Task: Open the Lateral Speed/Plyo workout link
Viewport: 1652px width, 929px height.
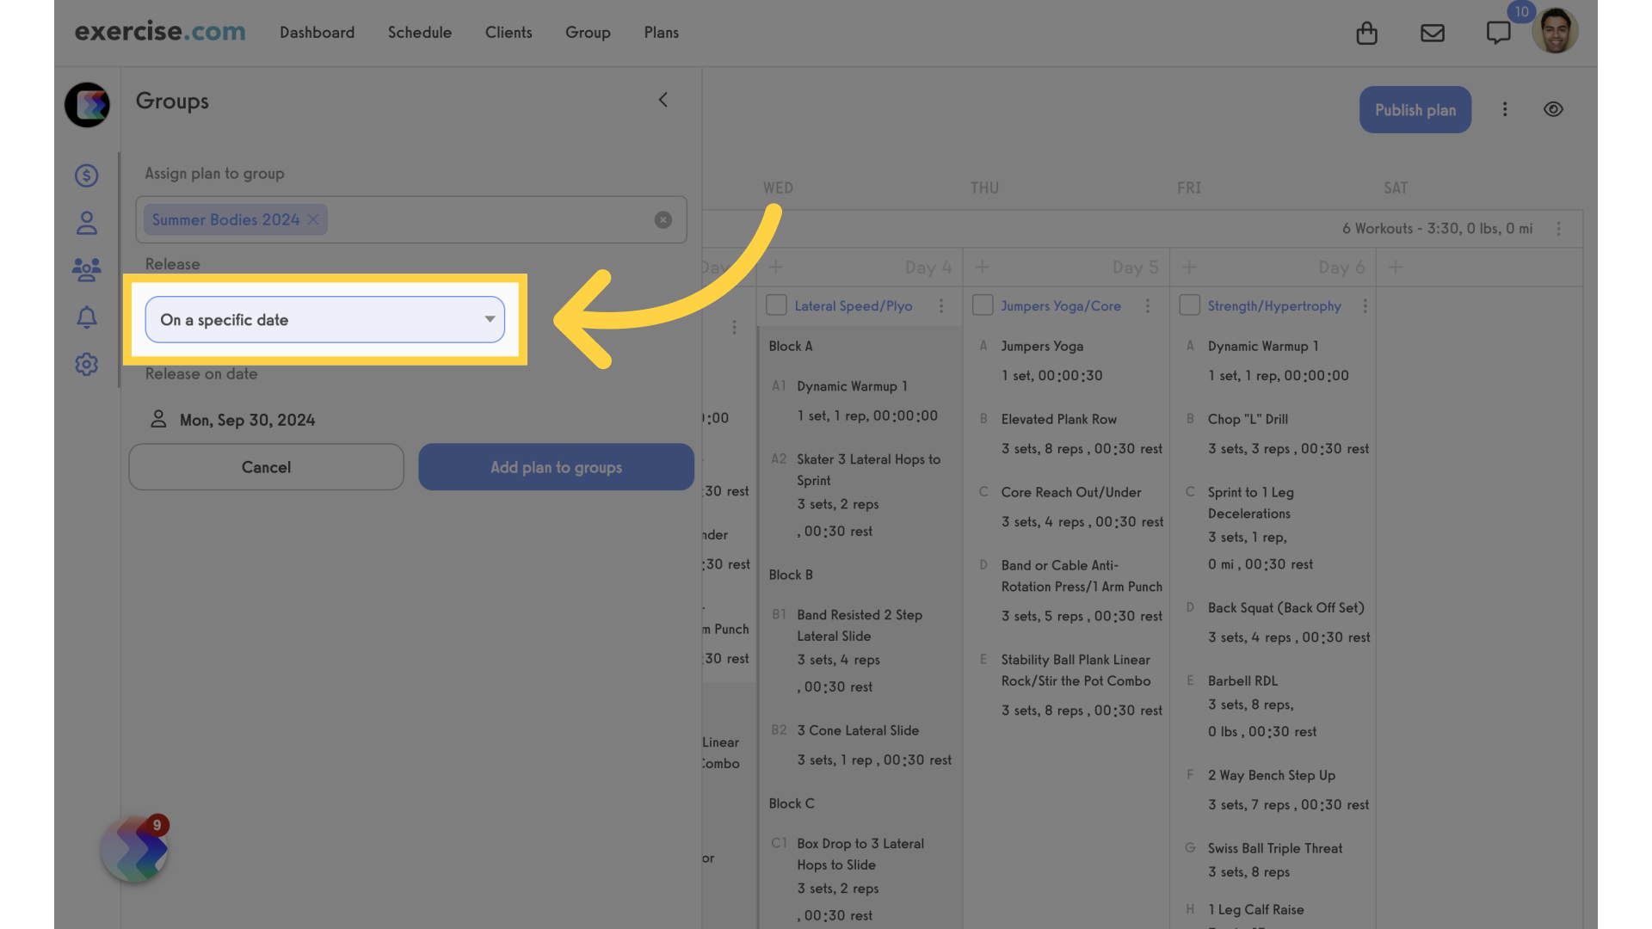Action: tap(853, 306)
